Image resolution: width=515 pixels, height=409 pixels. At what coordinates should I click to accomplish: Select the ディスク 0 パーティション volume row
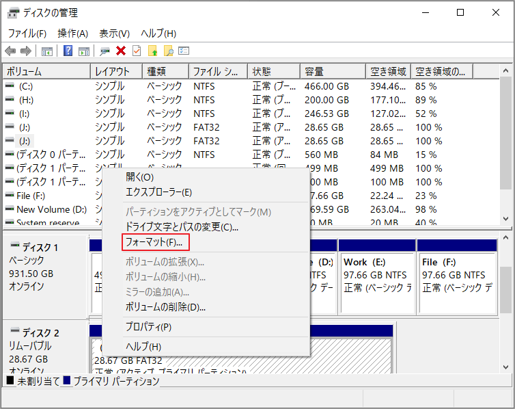tap(251, 155)
